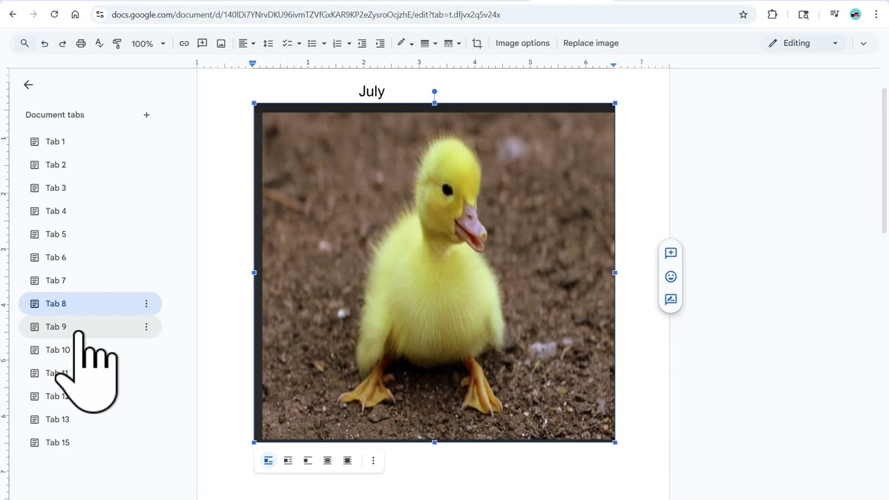
Task: Collapse the toolbar with chevron
Action: [863, 43]
